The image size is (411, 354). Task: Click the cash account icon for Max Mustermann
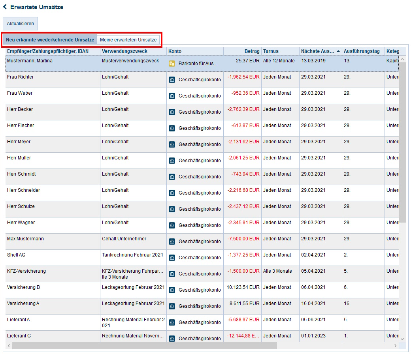click(x=172, y=242)
